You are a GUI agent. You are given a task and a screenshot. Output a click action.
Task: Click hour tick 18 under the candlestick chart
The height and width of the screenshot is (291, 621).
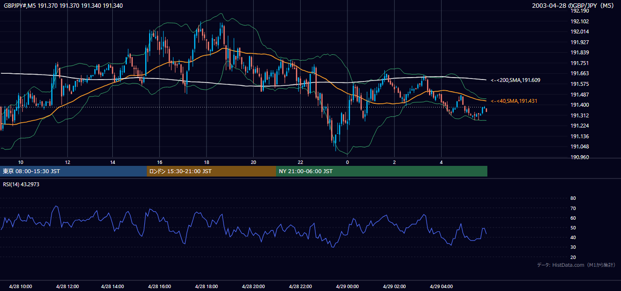tap(207, 162)
